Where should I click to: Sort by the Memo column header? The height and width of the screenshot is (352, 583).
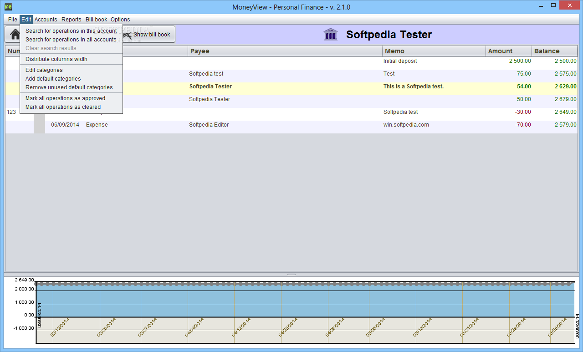(434, 51)
